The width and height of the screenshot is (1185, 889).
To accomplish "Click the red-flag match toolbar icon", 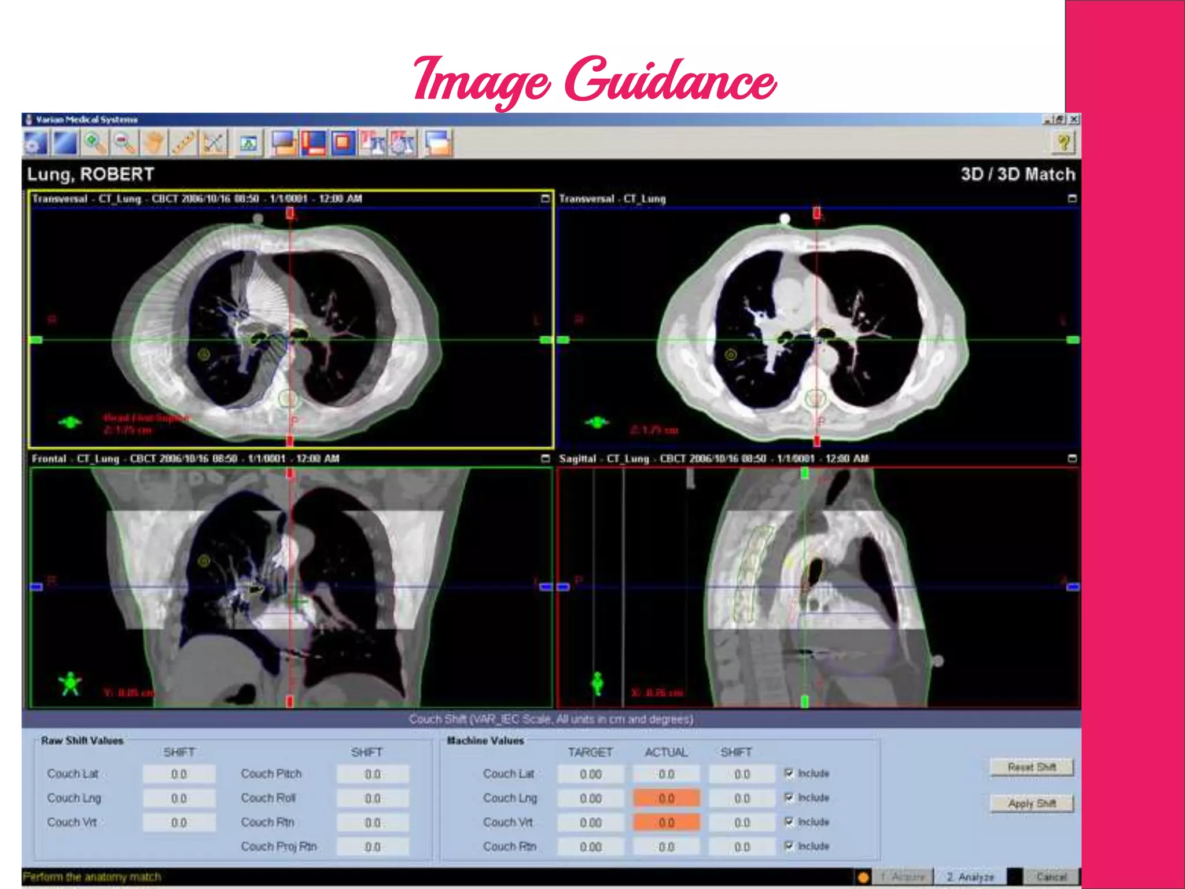I will 373,143.
